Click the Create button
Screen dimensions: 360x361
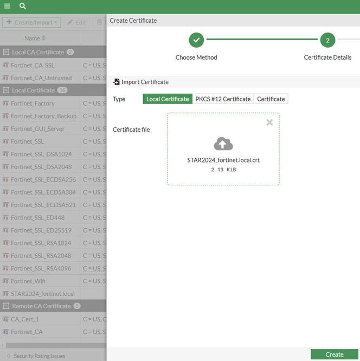[334, 354]
